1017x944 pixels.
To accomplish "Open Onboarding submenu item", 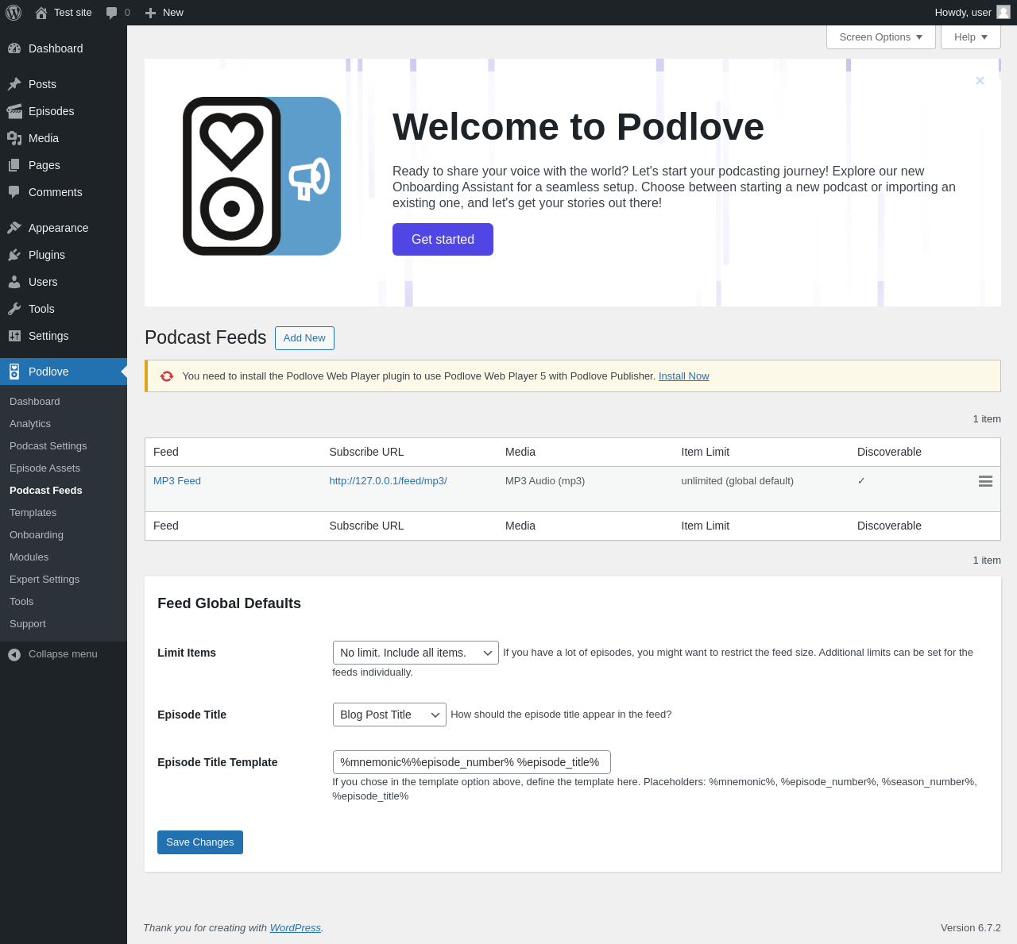I will [37, 535].
